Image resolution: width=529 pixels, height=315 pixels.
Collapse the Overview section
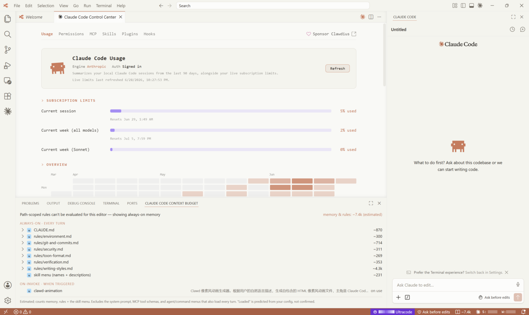54,164
